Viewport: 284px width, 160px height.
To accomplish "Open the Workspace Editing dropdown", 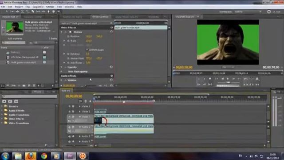I will (x=248, y=12).
